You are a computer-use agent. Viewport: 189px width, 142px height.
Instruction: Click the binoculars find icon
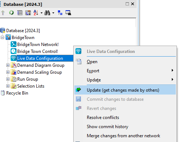coord(47,13)
